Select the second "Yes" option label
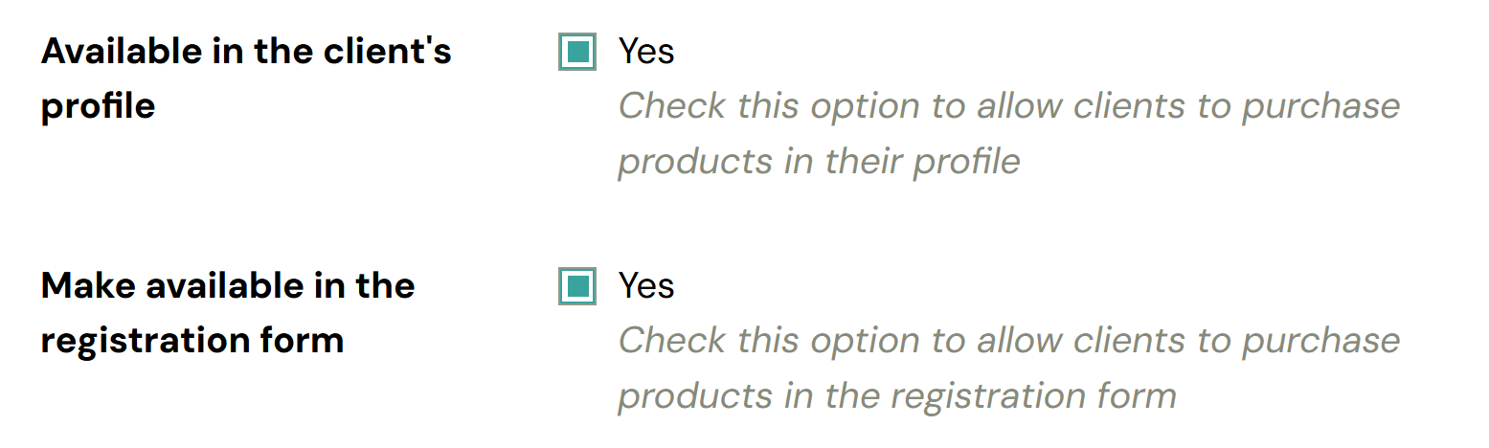Screen dimensions: 1489x448 pos(646,286)
